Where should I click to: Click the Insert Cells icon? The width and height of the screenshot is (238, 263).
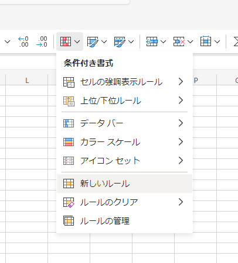pyautogui.click(x=152, y=41)
